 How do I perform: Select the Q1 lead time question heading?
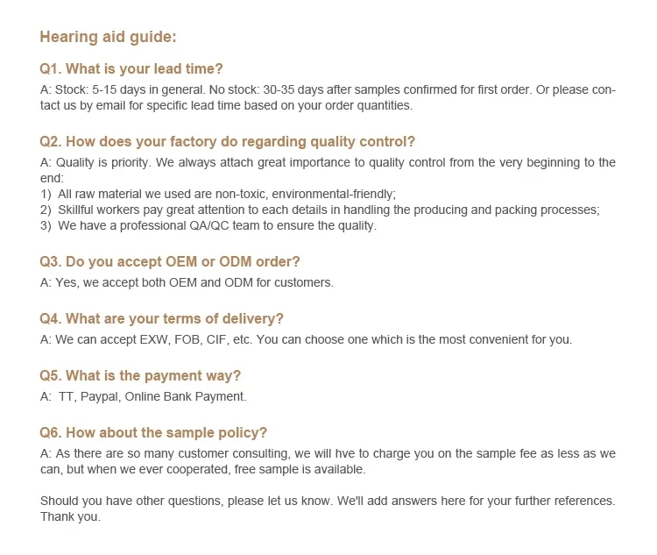pos(131,68)
